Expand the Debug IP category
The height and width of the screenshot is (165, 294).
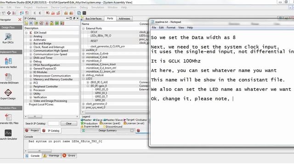[x=31, y=61]
